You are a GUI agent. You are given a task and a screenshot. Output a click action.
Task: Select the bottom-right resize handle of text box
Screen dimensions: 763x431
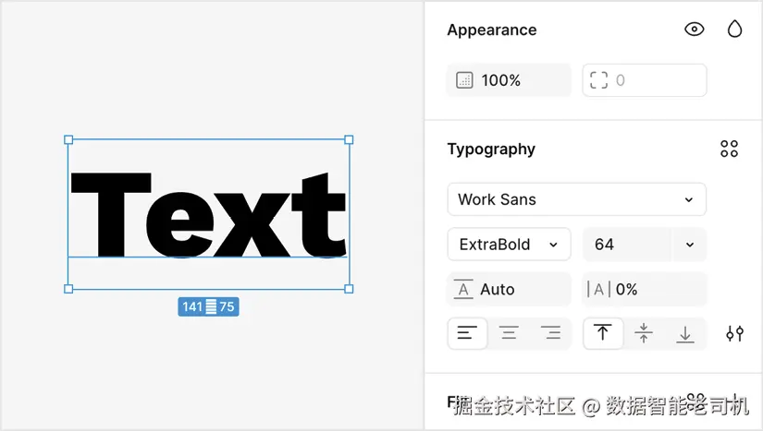pyautogui.click(x=349, y=289)
